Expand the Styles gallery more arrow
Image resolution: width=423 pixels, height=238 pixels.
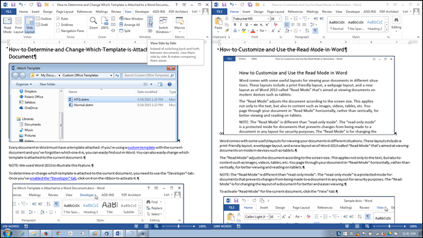coord(387,29)
